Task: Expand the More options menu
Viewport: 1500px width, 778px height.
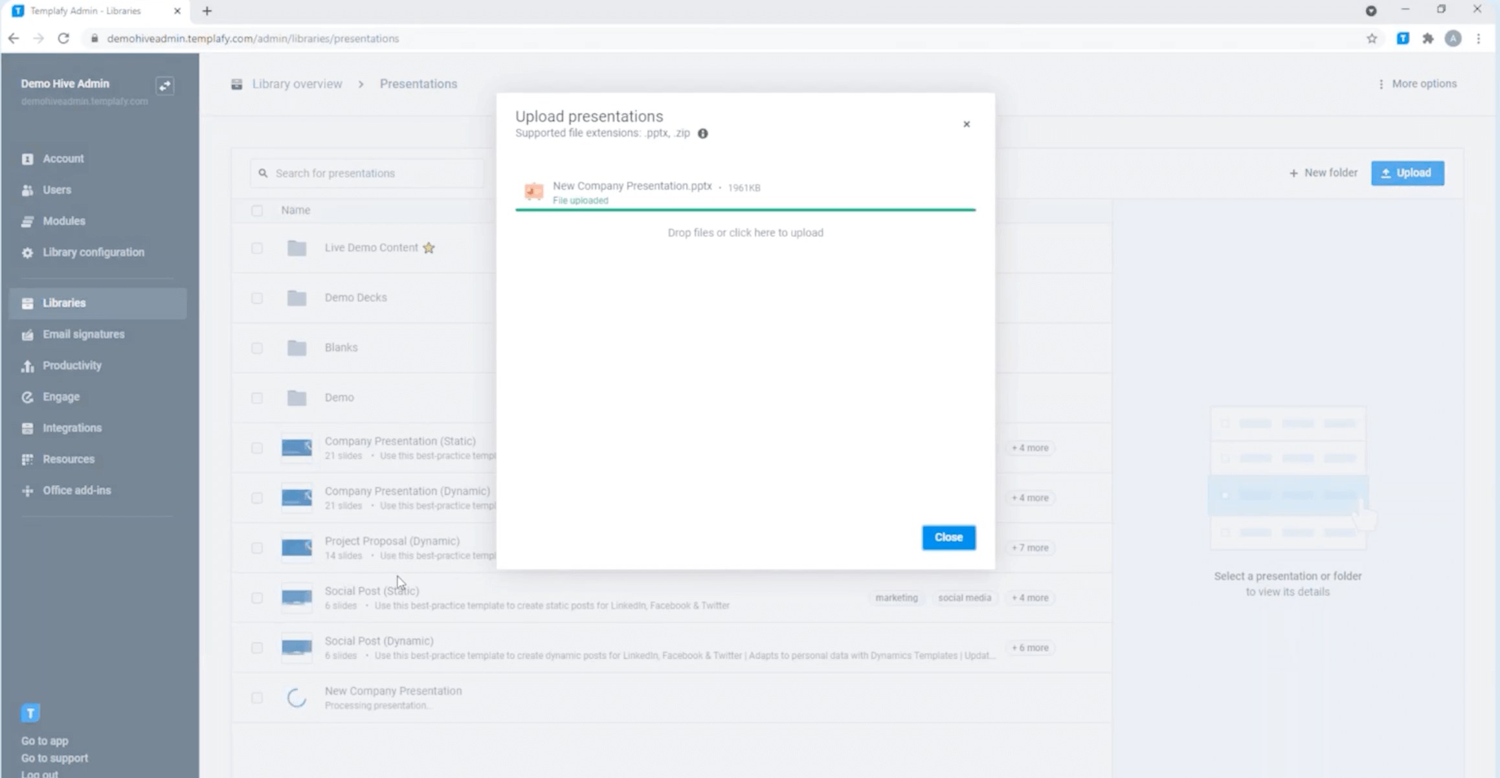Action: click(1418, 84)
